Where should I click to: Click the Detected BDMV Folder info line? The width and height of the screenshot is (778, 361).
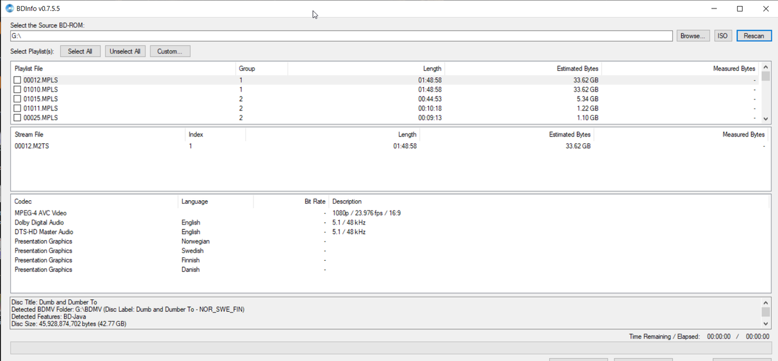(x=128, y=309)
